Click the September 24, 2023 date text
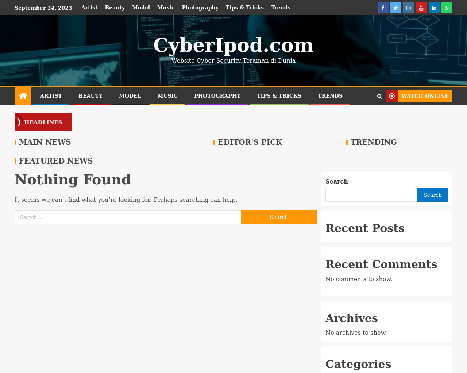 pyautogui.click(x=43, y=8)
